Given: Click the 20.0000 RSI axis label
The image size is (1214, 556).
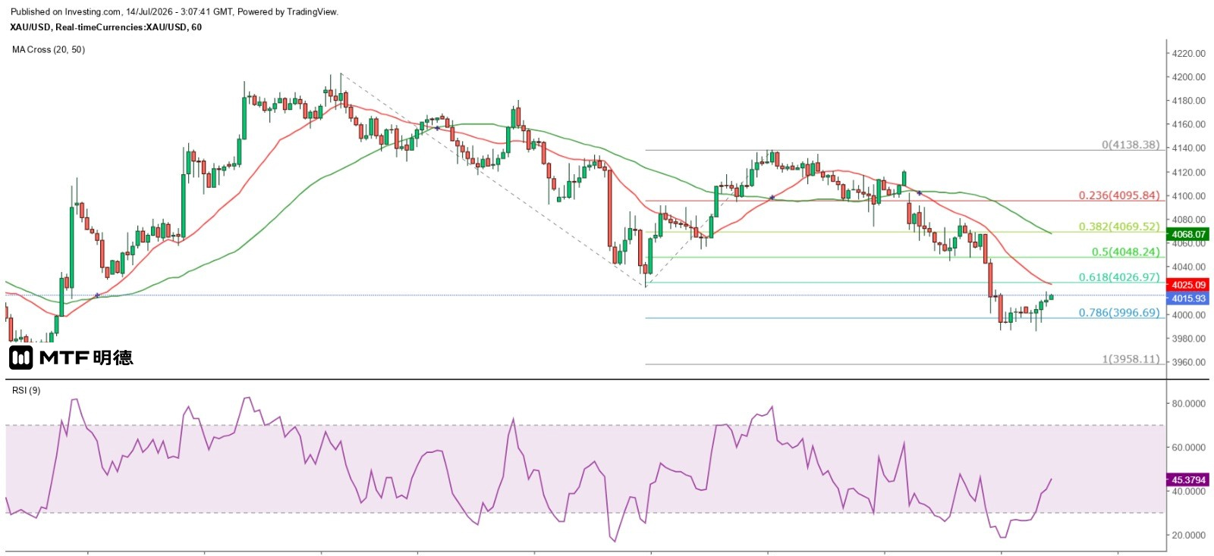Looking at the screenshot, I should pyautogui.click(x=1188, y=535).
